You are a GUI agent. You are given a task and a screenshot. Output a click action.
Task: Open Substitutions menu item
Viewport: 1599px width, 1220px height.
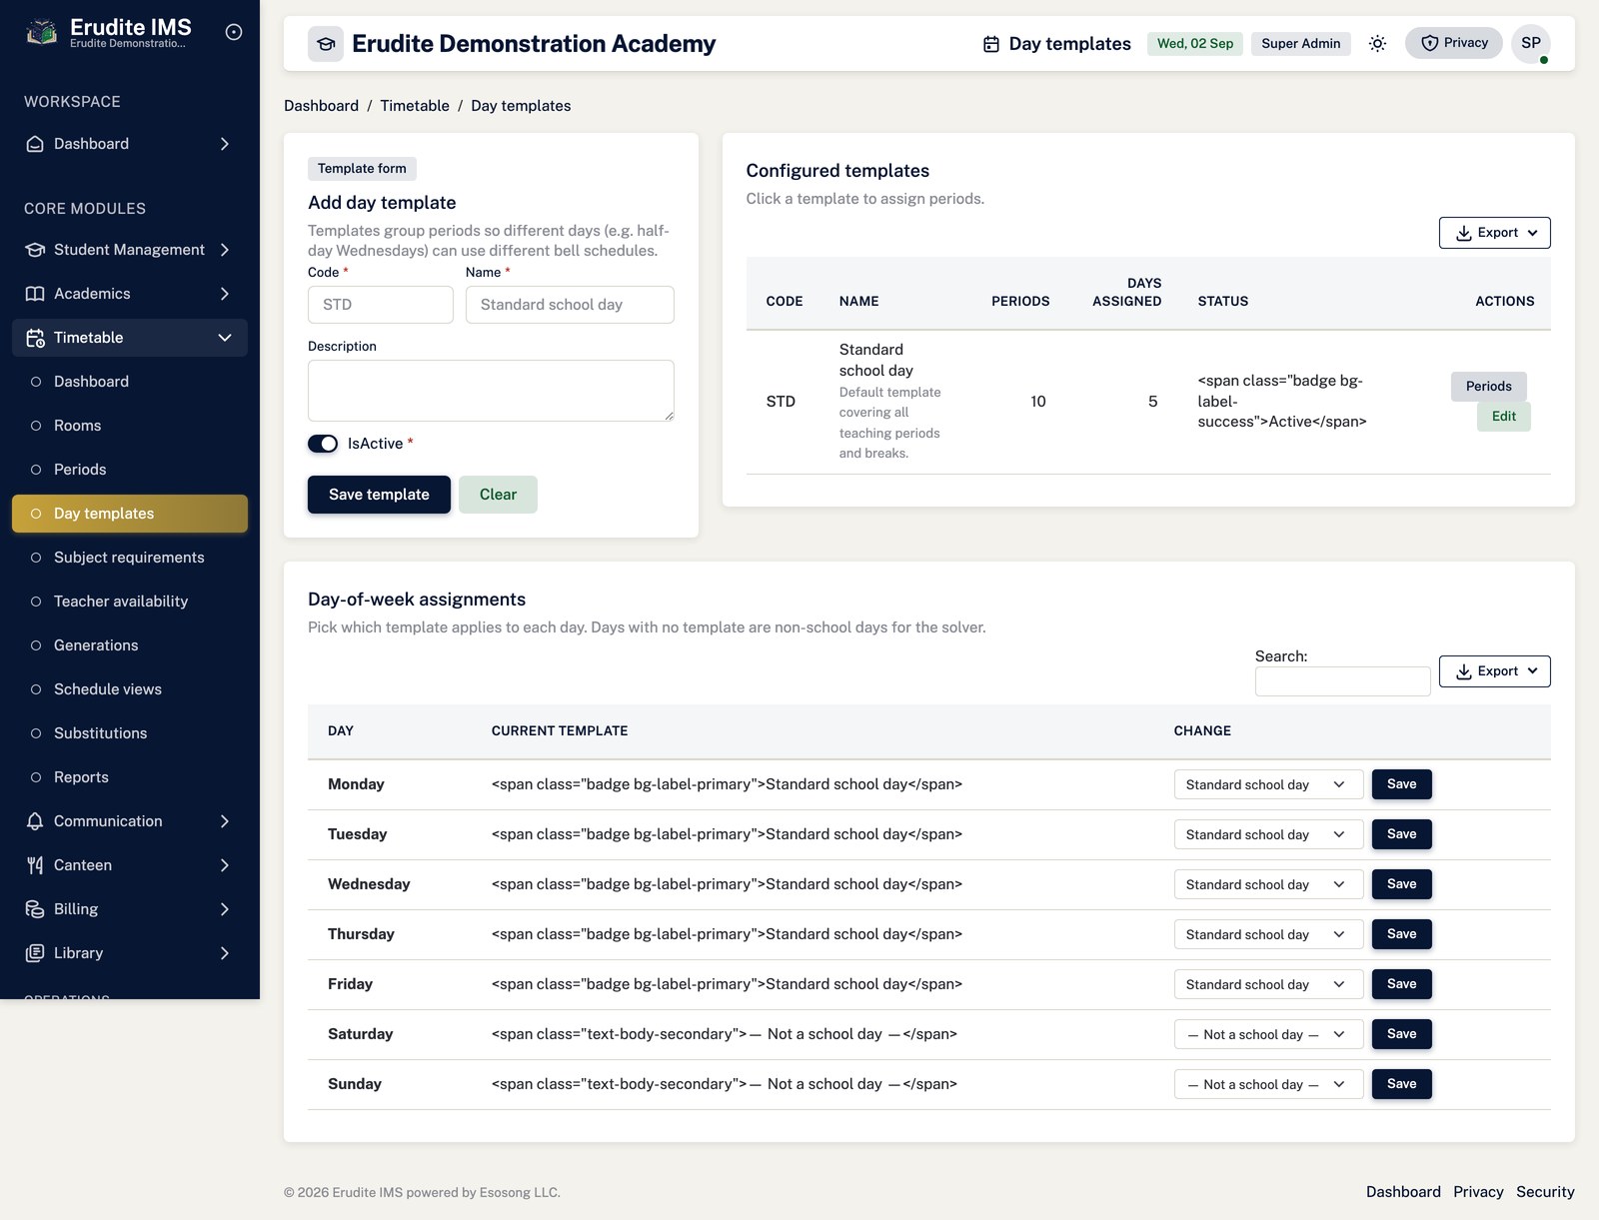[130, 733]
